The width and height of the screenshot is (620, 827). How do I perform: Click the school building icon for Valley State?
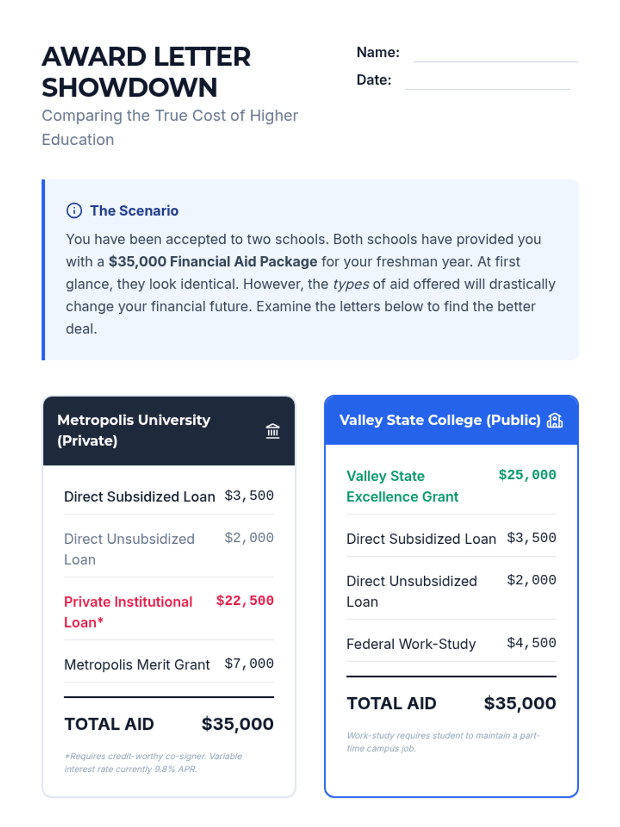coord(554,420)
